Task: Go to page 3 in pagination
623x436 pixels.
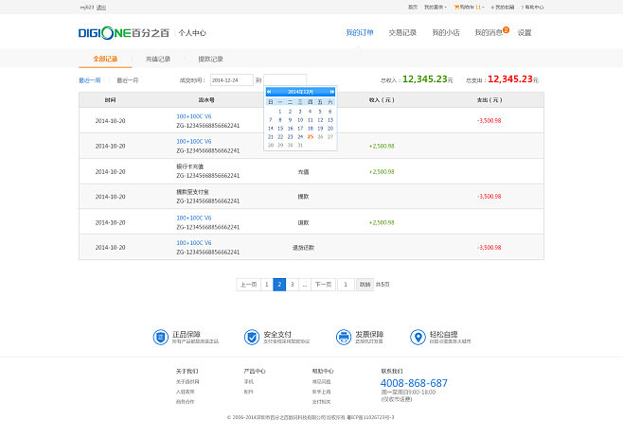Action: pyautogui.click(x=292, y=285)
